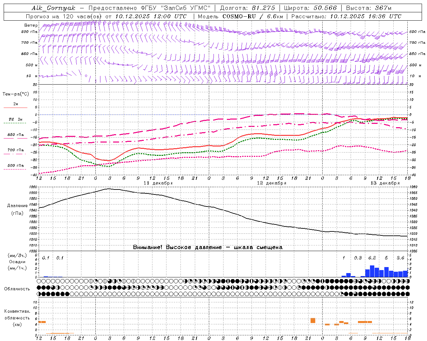Click the Модель COSMO-RU / 6.6км text

[x=241, y=16]
